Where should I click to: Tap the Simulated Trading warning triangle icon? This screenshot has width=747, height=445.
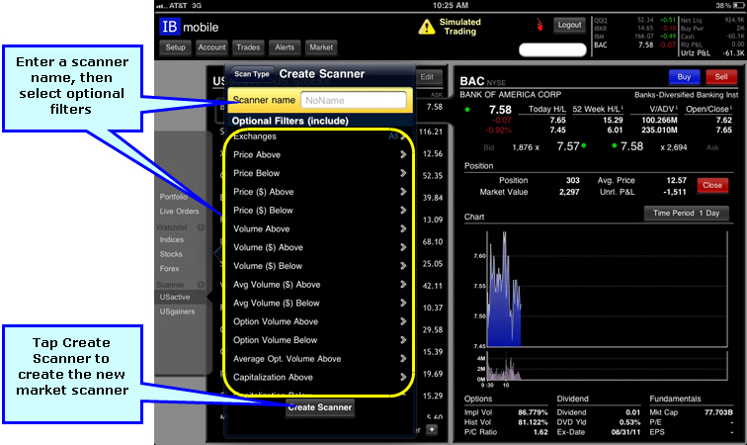coord(427,27)
